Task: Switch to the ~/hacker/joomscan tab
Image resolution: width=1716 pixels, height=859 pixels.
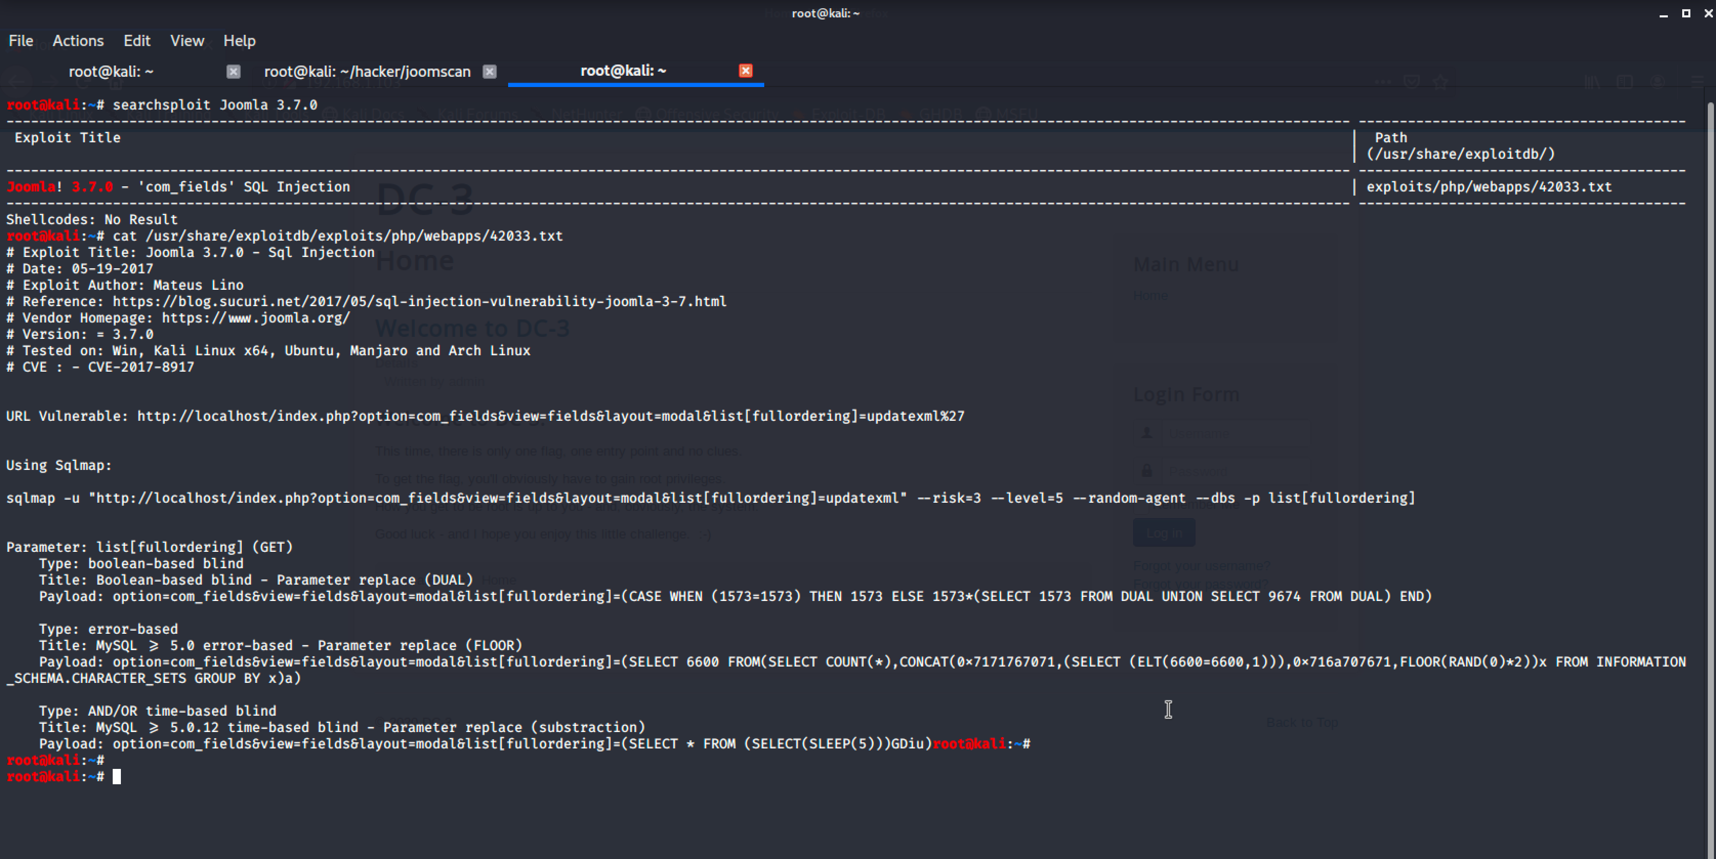Action: 367,71
